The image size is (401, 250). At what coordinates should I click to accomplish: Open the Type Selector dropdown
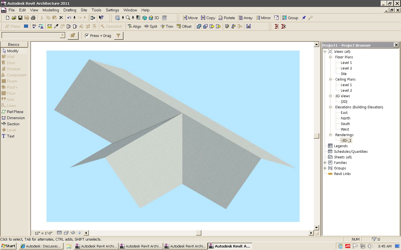(x=62, y=35)
